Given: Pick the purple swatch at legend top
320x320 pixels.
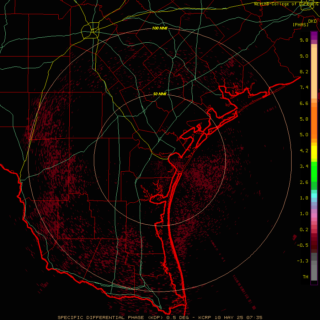Looking at the screenshot, I should point(314,36).
